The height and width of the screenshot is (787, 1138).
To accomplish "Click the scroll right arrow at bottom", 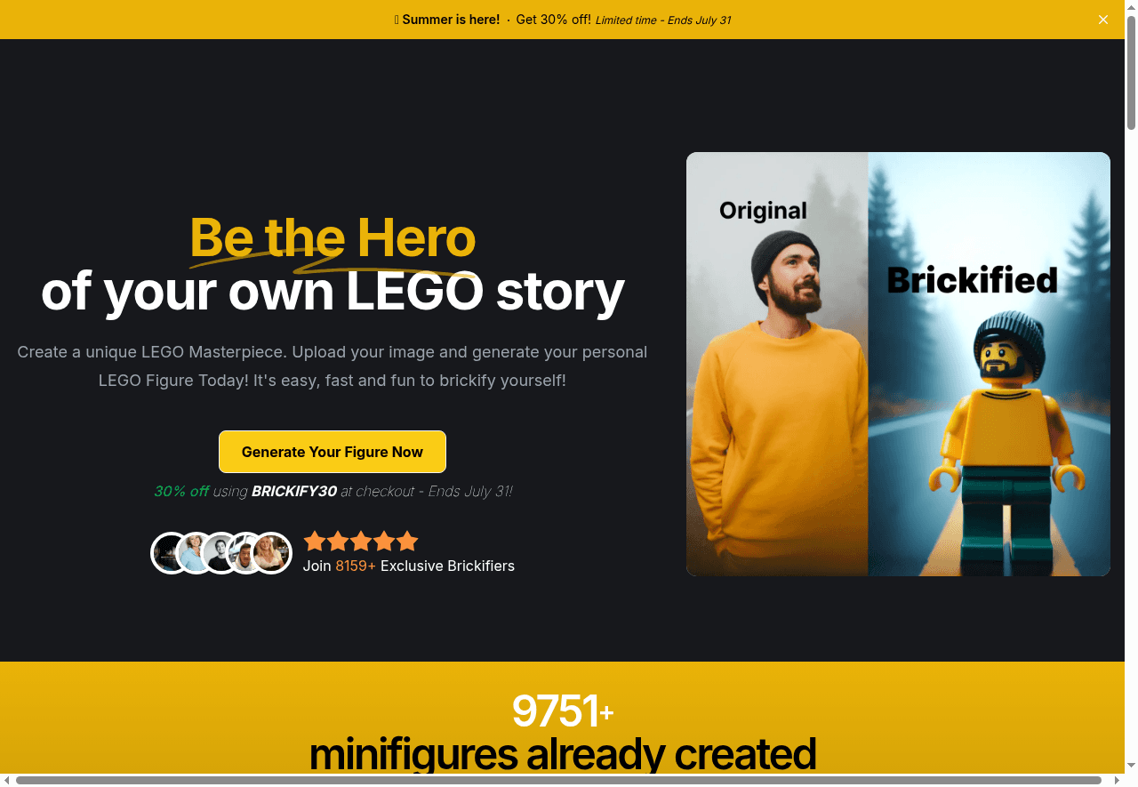I will 1118,780.
